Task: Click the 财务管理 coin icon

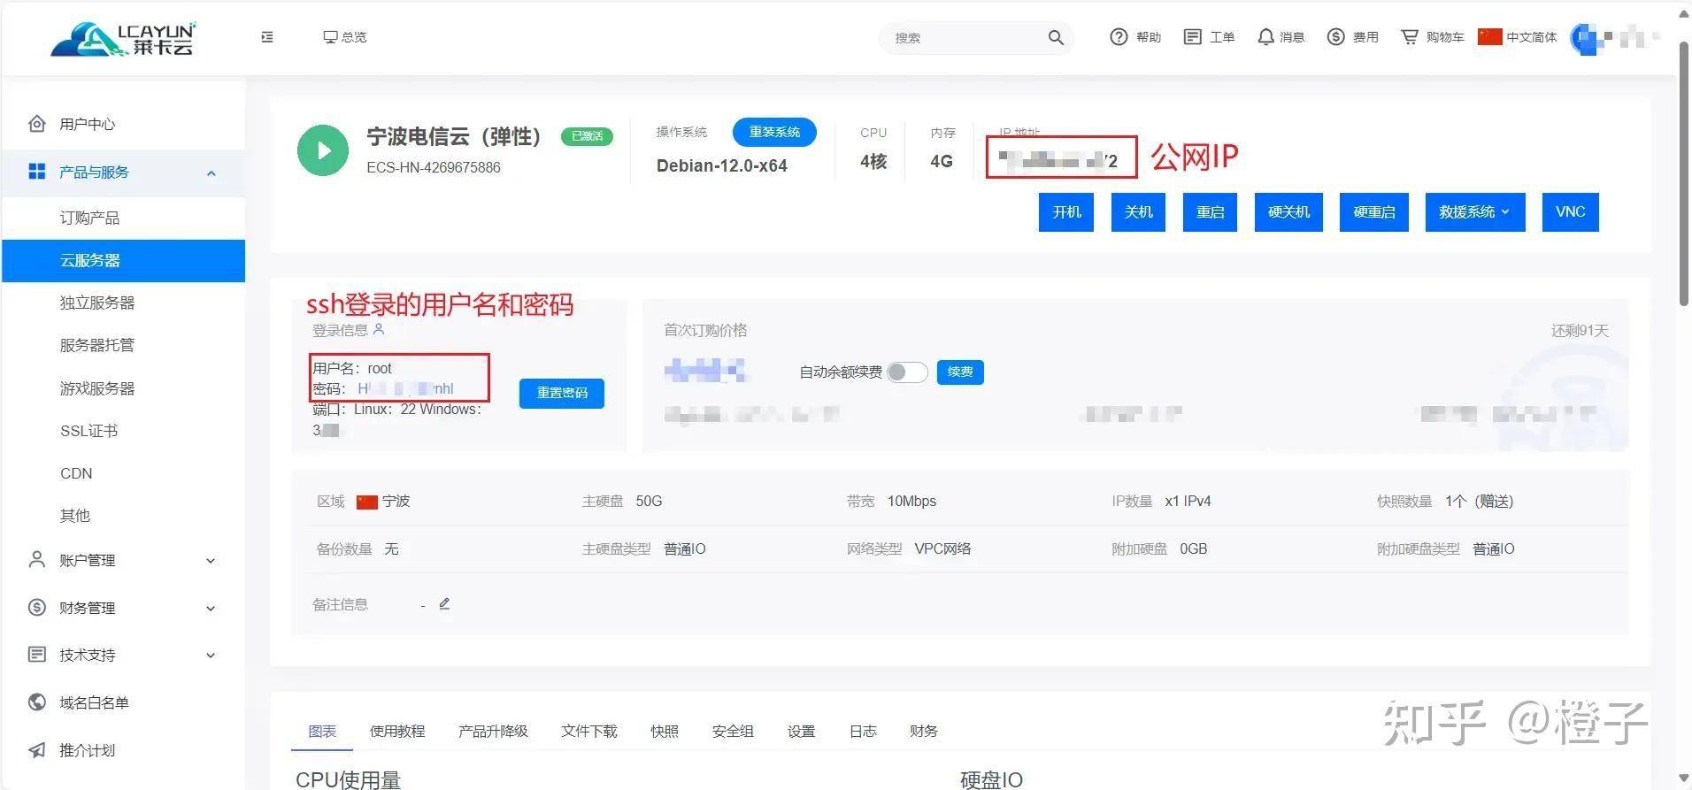Action: [x=36, y=607]
